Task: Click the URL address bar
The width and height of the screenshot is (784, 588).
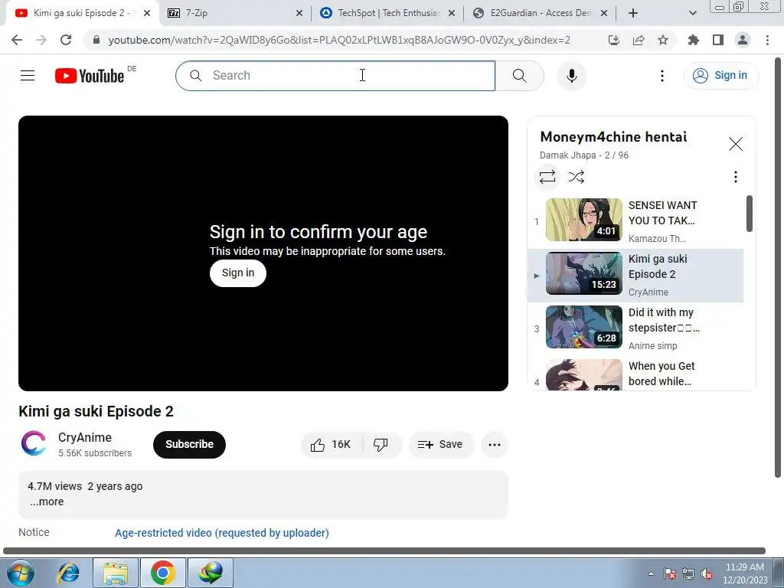Action: click(339, 40)
